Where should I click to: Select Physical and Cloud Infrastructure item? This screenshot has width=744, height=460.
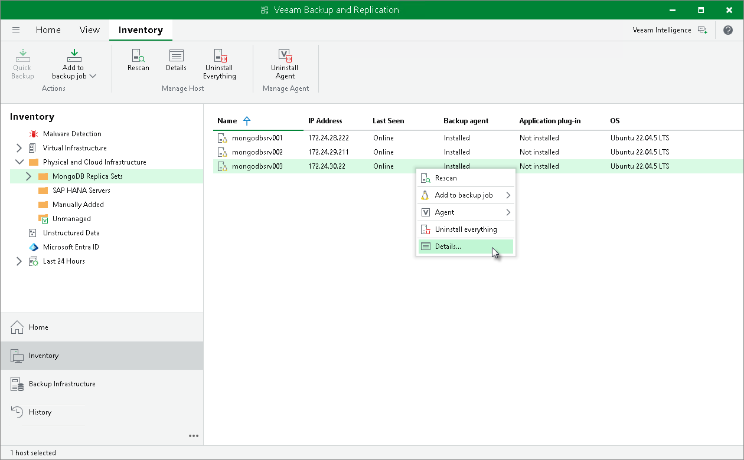pyautogui.click(x=94, y=162)
